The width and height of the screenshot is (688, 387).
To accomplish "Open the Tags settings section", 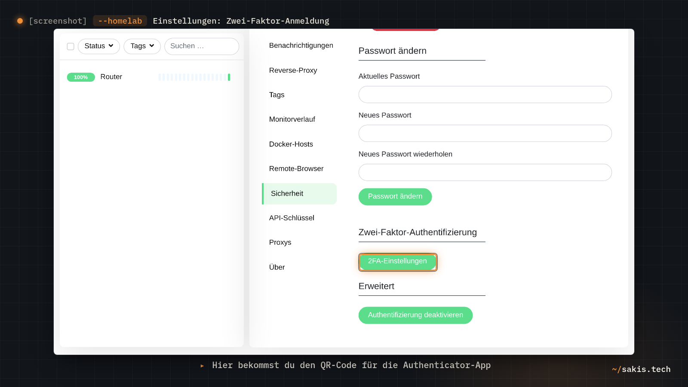I will coord(299,95).
